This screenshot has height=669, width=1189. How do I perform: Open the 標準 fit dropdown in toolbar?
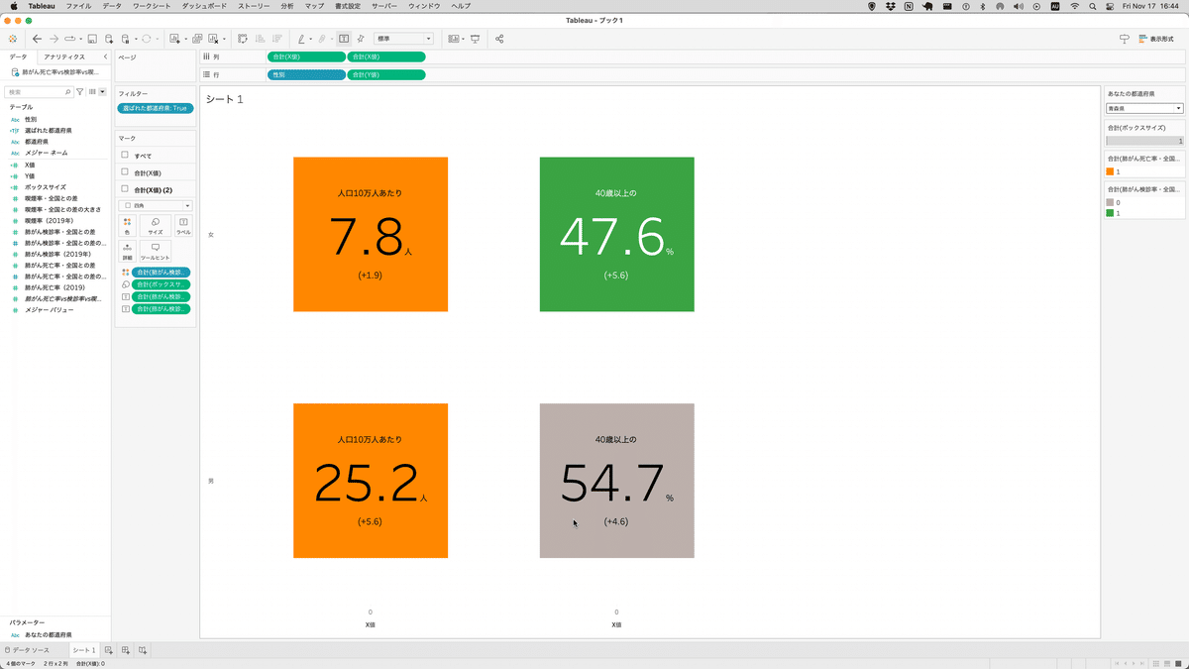[404, 39]
